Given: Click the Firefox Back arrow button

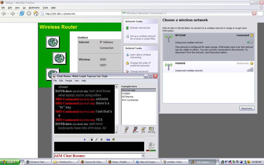Looking at the screenshot, I should (4, 14).
